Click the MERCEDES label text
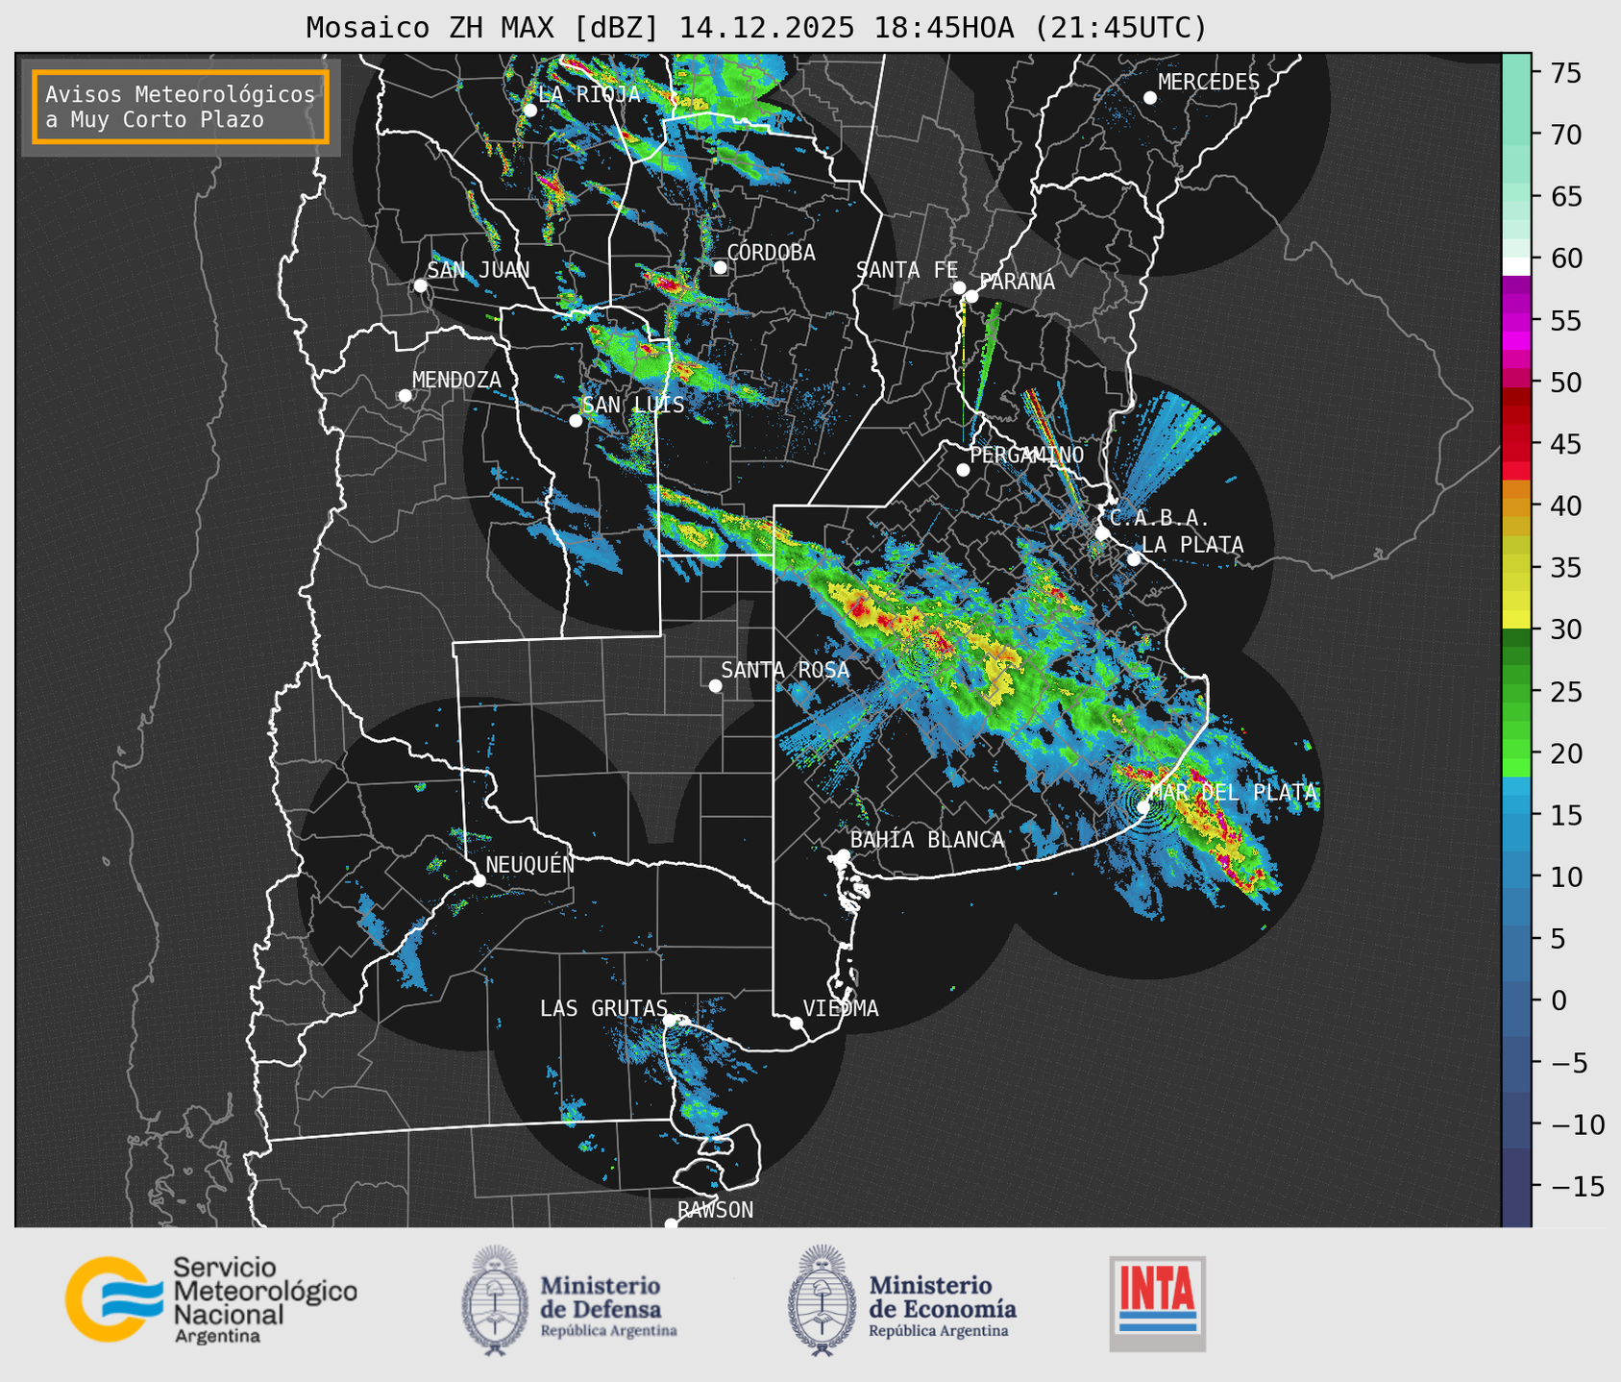This screenshot has width=1621, height=1382. click(1209, 83)
